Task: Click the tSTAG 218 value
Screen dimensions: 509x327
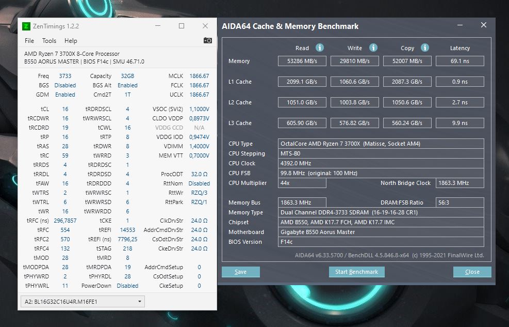Action: tap(127, 248)
